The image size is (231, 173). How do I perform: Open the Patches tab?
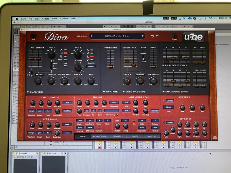point(152,136)
